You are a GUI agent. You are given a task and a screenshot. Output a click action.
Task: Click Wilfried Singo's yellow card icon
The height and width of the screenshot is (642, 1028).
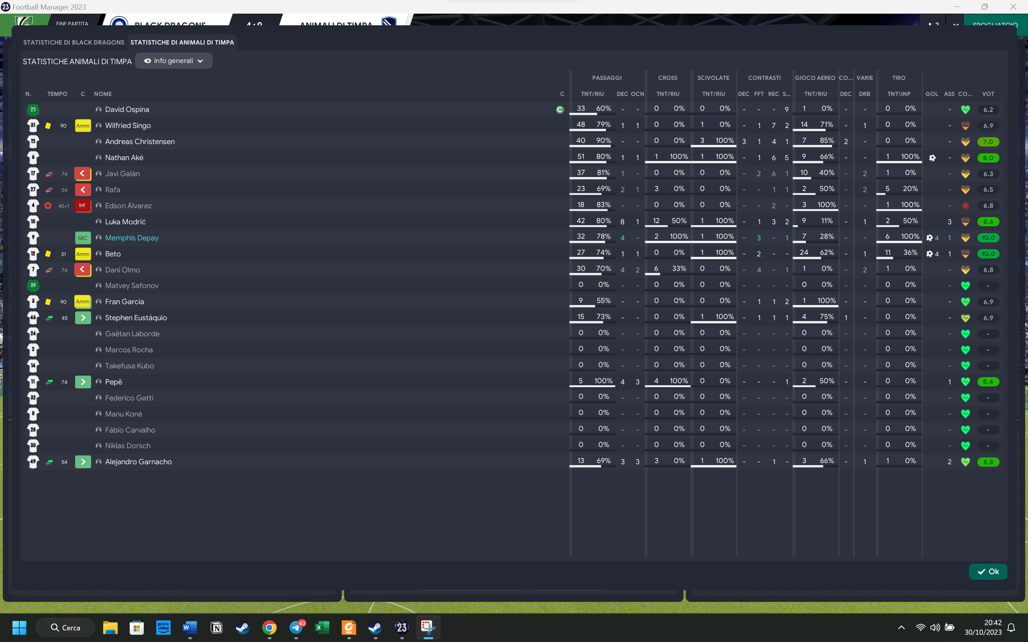tap(48, 126)
